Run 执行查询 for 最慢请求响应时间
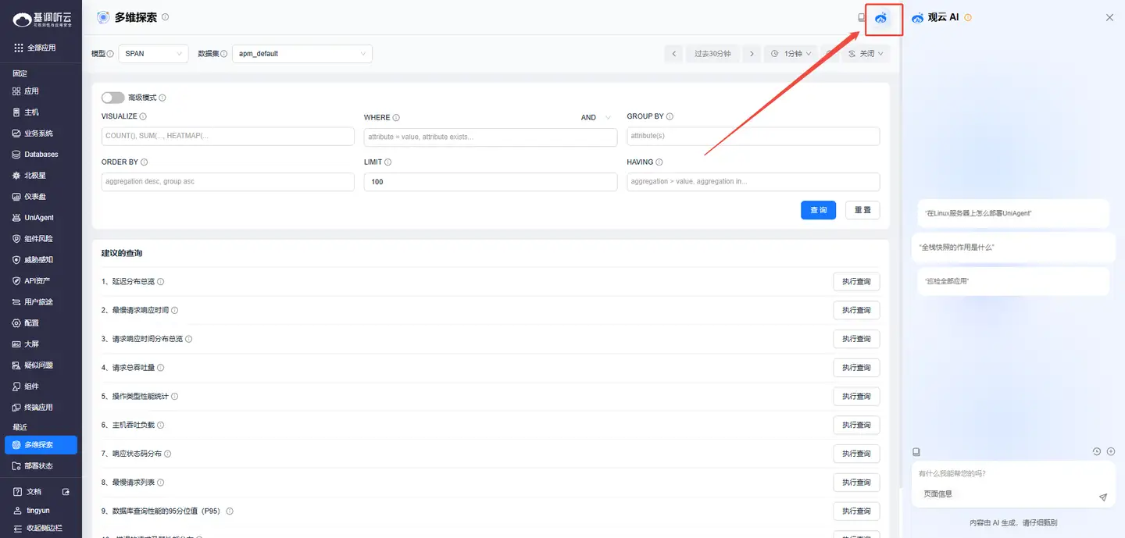 point(856,311)
